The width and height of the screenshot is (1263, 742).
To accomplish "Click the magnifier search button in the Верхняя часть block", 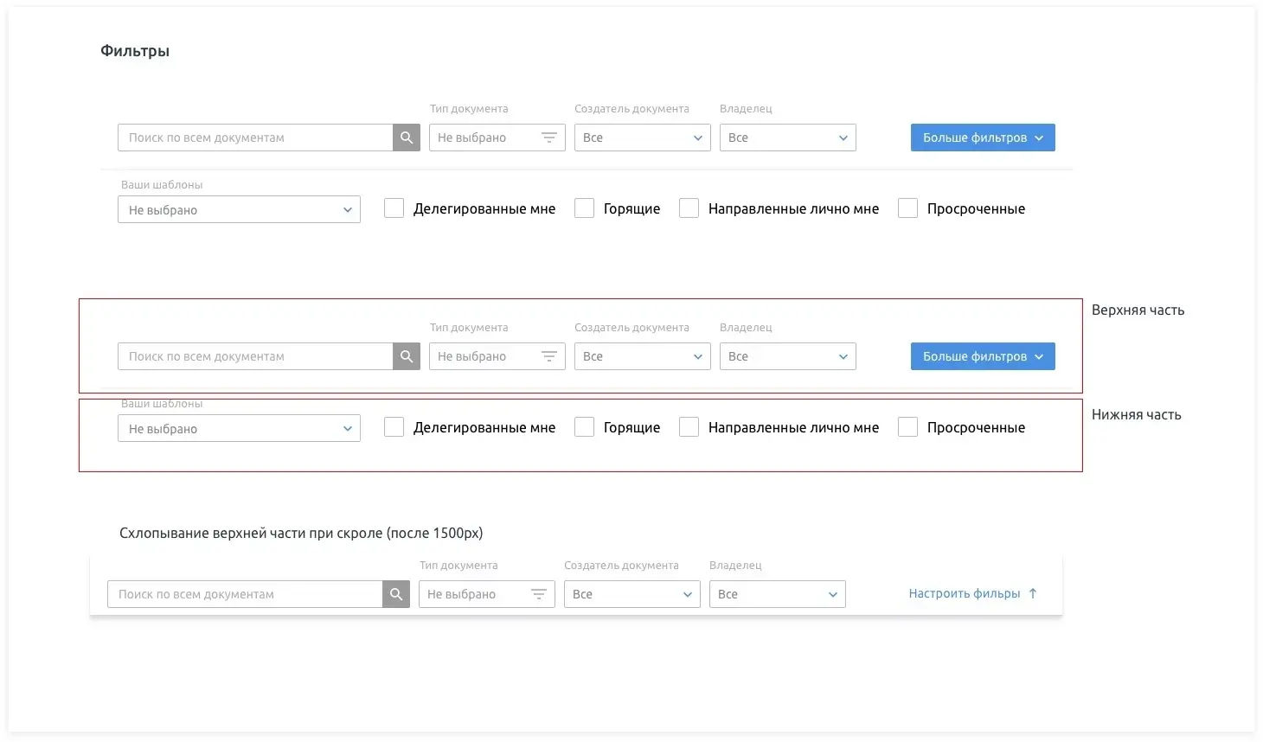I will (407, 356).
